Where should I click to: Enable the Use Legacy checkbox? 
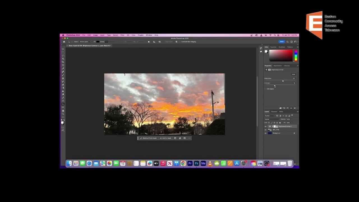click(265, 89)
